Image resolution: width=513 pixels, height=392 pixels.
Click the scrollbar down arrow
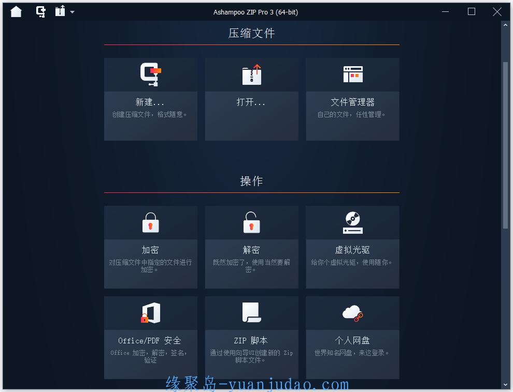coord(505,385)
